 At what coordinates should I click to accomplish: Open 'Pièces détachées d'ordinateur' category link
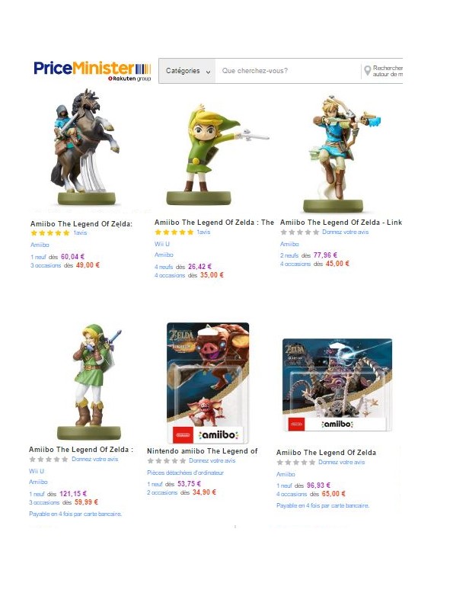click(185, 473)
